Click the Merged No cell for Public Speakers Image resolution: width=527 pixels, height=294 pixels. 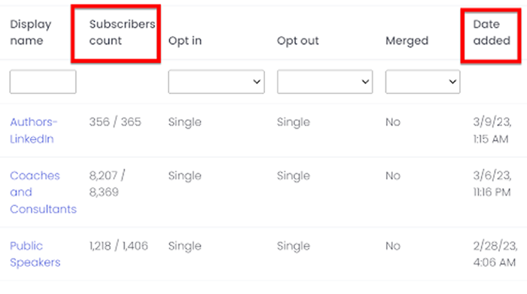pos(393,246)
